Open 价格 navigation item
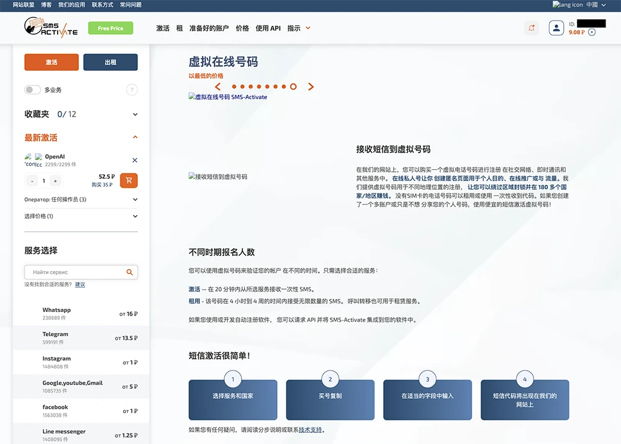621x444 pixels. [x=242, y=28]
